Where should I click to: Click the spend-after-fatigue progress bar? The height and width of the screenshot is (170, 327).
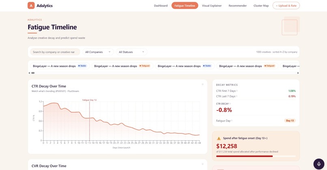tap(256, 156)
